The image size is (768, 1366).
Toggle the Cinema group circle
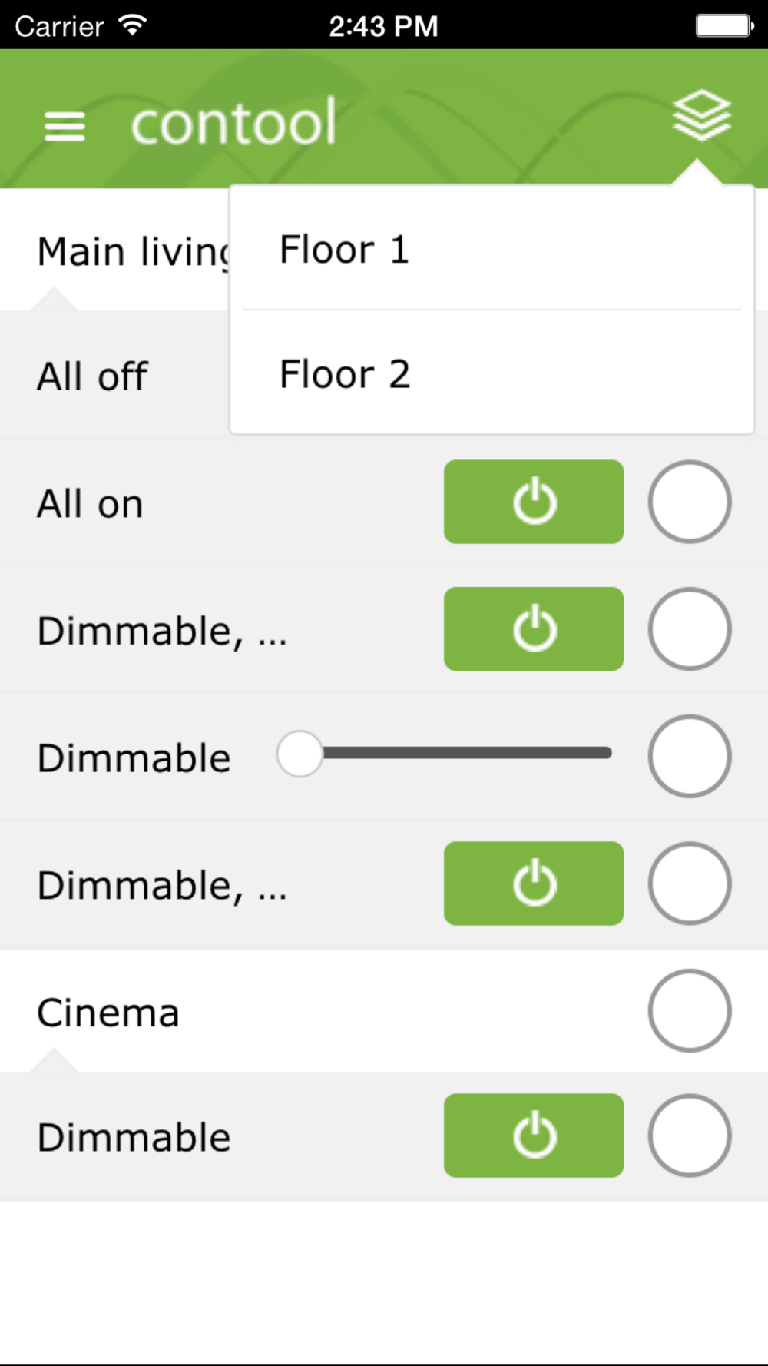pyautogui.click(x=689, y=1010)
